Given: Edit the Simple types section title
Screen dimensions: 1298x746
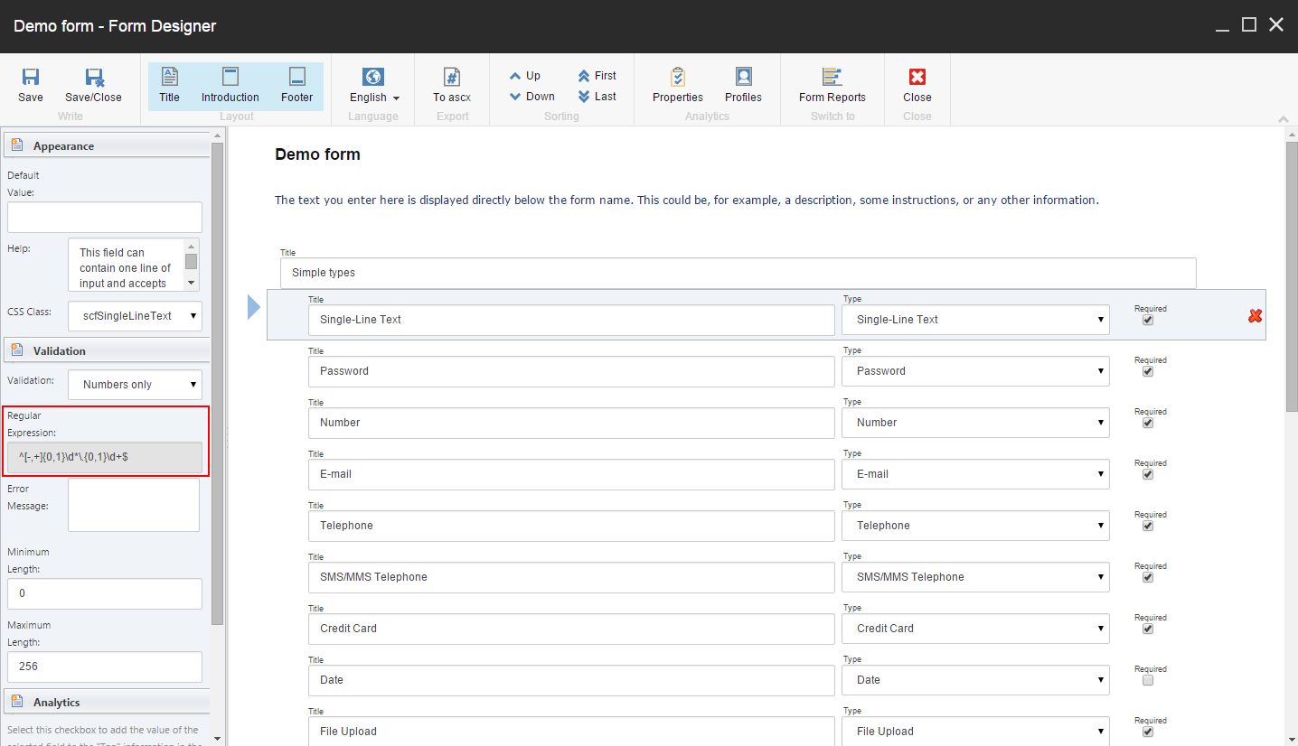Looking at the screenshot, I should coord(738,273).
